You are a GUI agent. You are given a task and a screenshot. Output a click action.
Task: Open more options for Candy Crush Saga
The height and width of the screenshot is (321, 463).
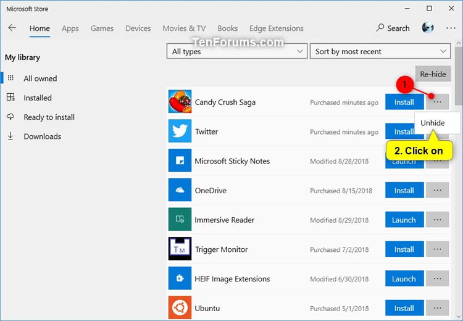coord(437,102)
